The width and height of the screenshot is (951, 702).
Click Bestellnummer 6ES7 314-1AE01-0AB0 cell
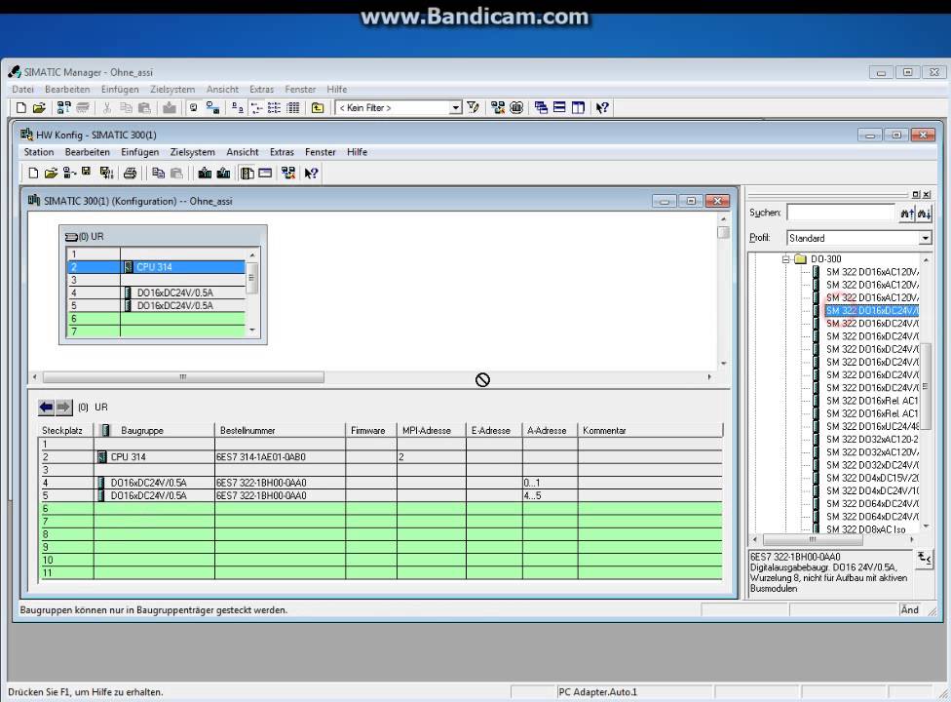(x=280, y=457)
